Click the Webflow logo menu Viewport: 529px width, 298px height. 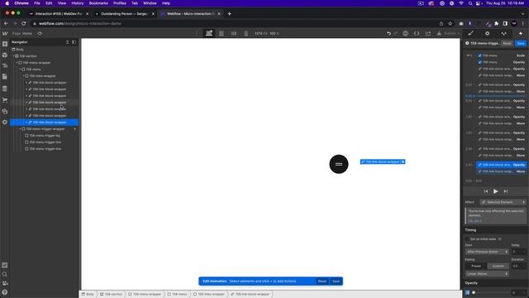pos(5,33)
